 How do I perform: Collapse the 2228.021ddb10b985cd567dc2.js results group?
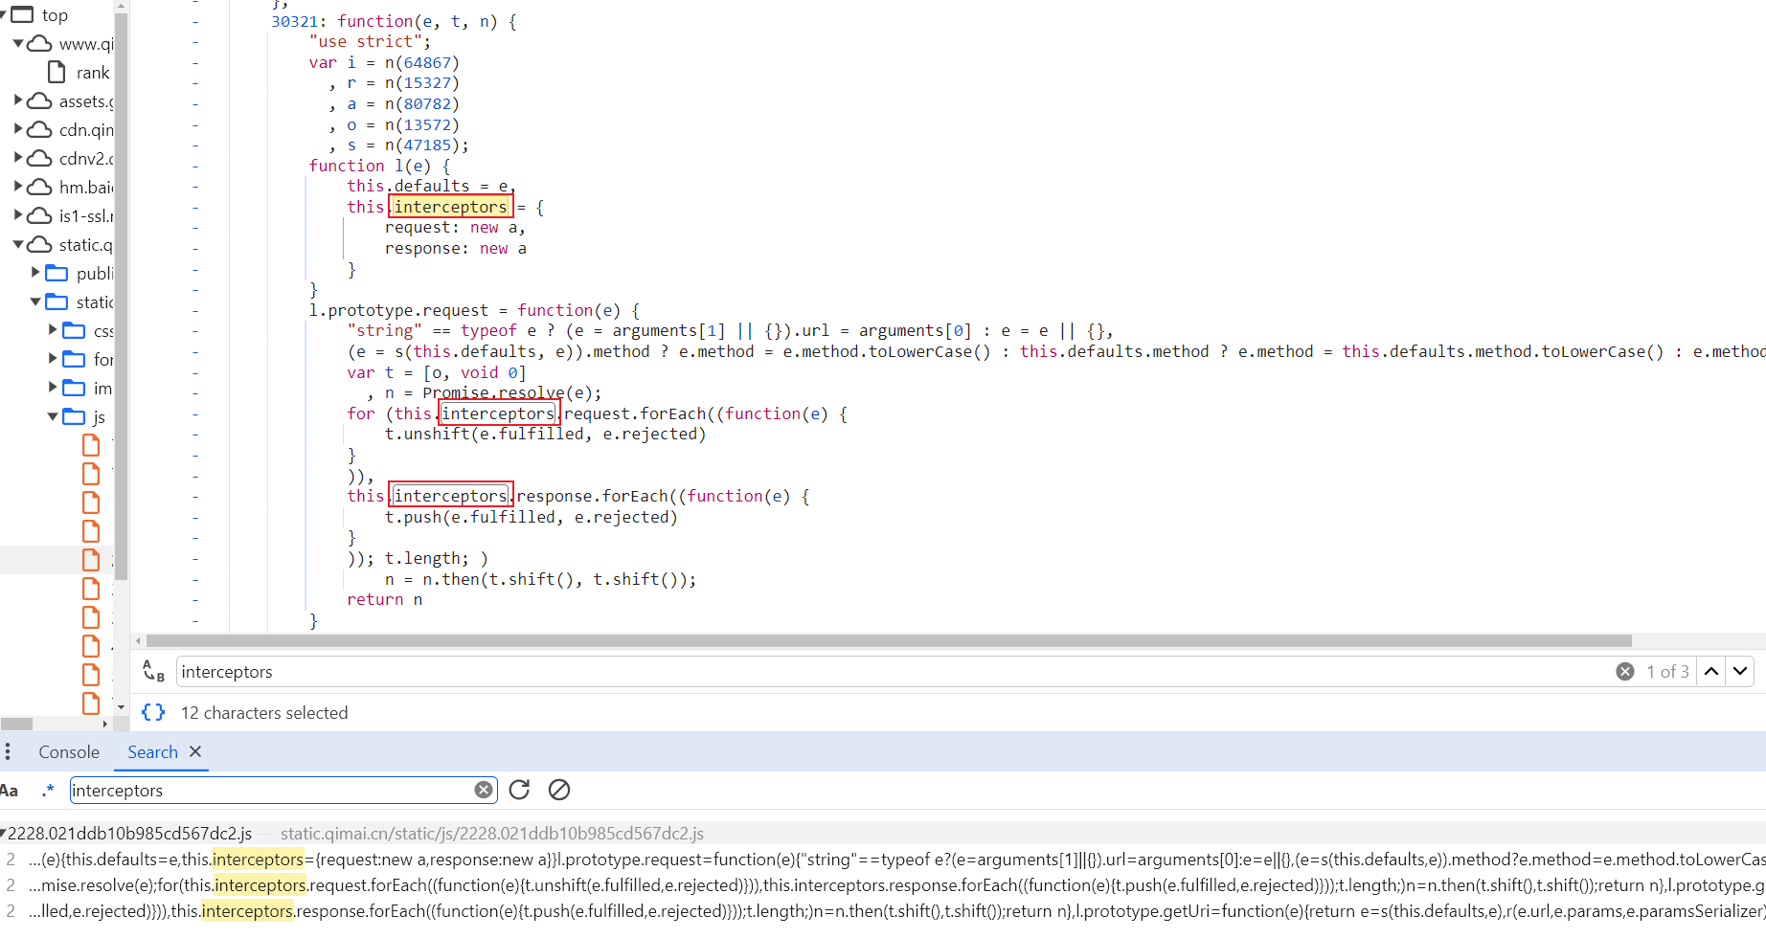pyautogui.click(x=4, y=834)
